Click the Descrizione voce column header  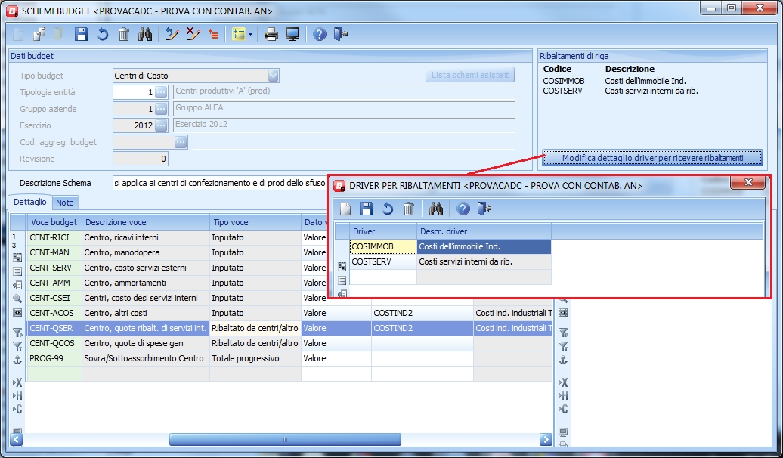point(145,222)
